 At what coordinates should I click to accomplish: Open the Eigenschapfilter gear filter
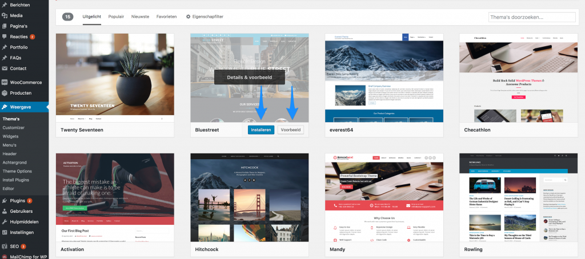point(205,17)
